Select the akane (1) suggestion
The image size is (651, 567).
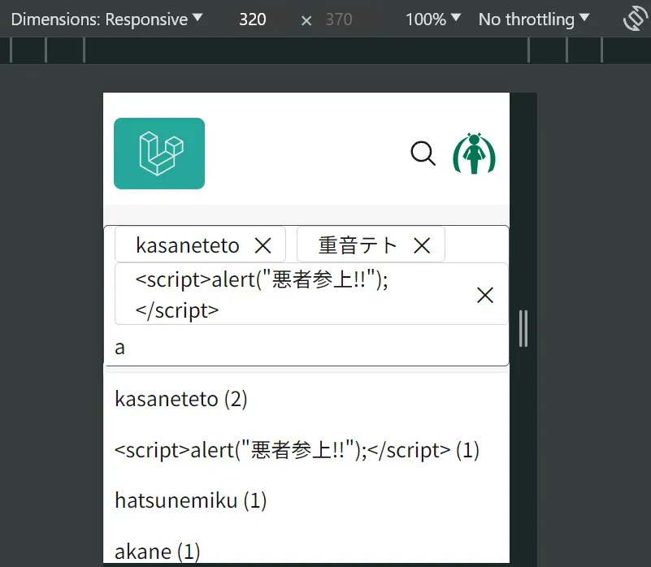click(x=157, y=552)
